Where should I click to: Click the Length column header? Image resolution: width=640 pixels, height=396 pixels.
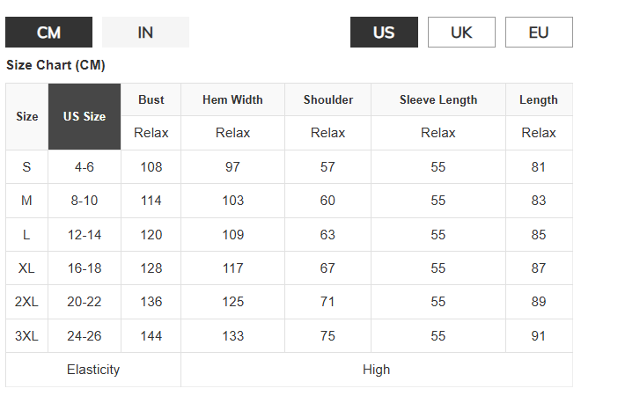point(539,99)
